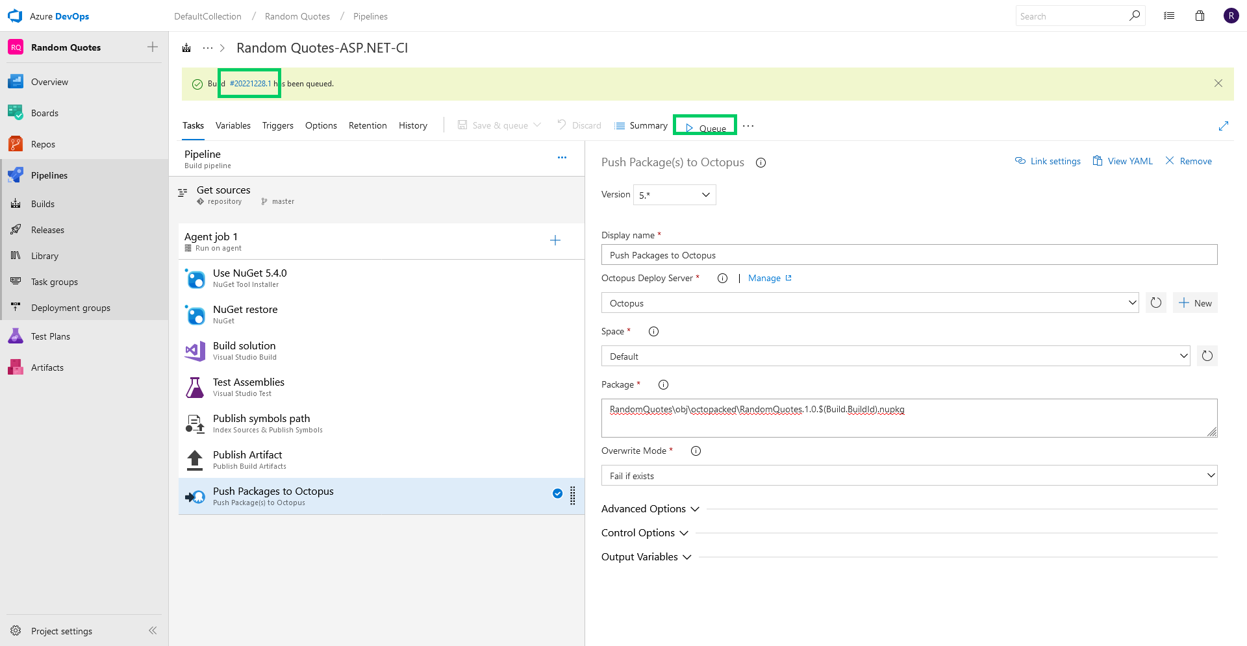This screenshot has width=1247, height=646.
Task: Open the Octopus Deploy Server dropdown
Action: click(x=870, y=303)
